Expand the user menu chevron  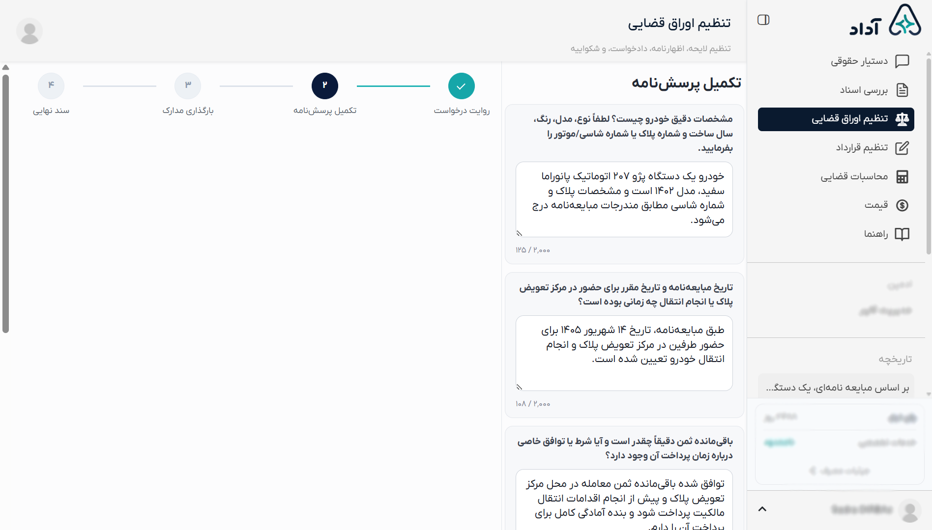click(762, 509)
